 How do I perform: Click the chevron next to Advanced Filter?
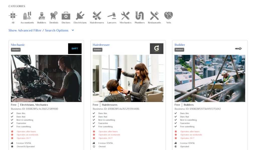pos(73,30)
